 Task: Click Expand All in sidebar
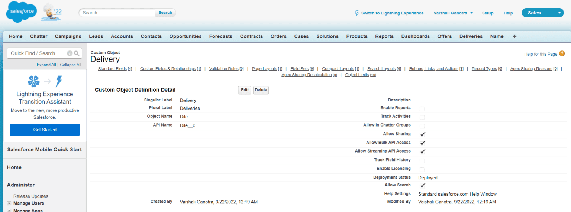pos(46,65)
